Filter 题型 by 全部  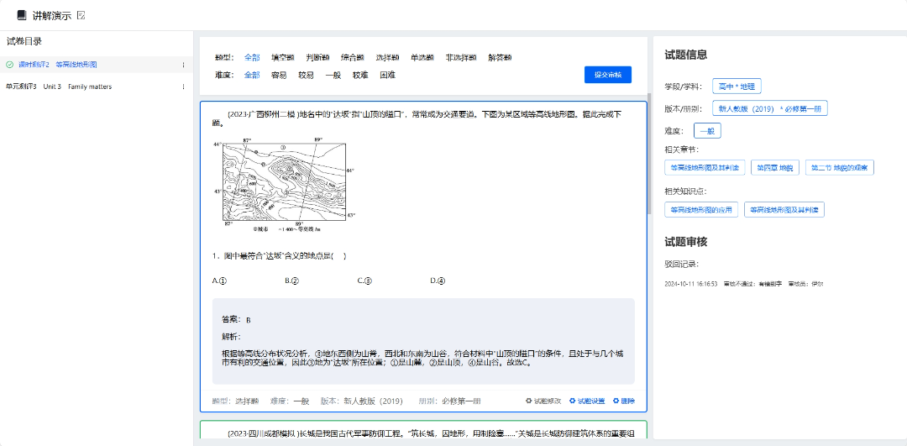252,57
